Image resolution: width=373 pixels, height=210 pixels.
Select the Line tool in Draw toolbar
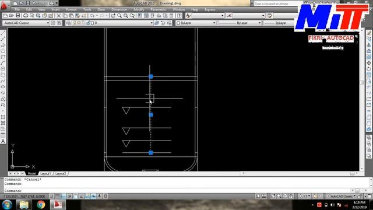(x=3, y=33)
